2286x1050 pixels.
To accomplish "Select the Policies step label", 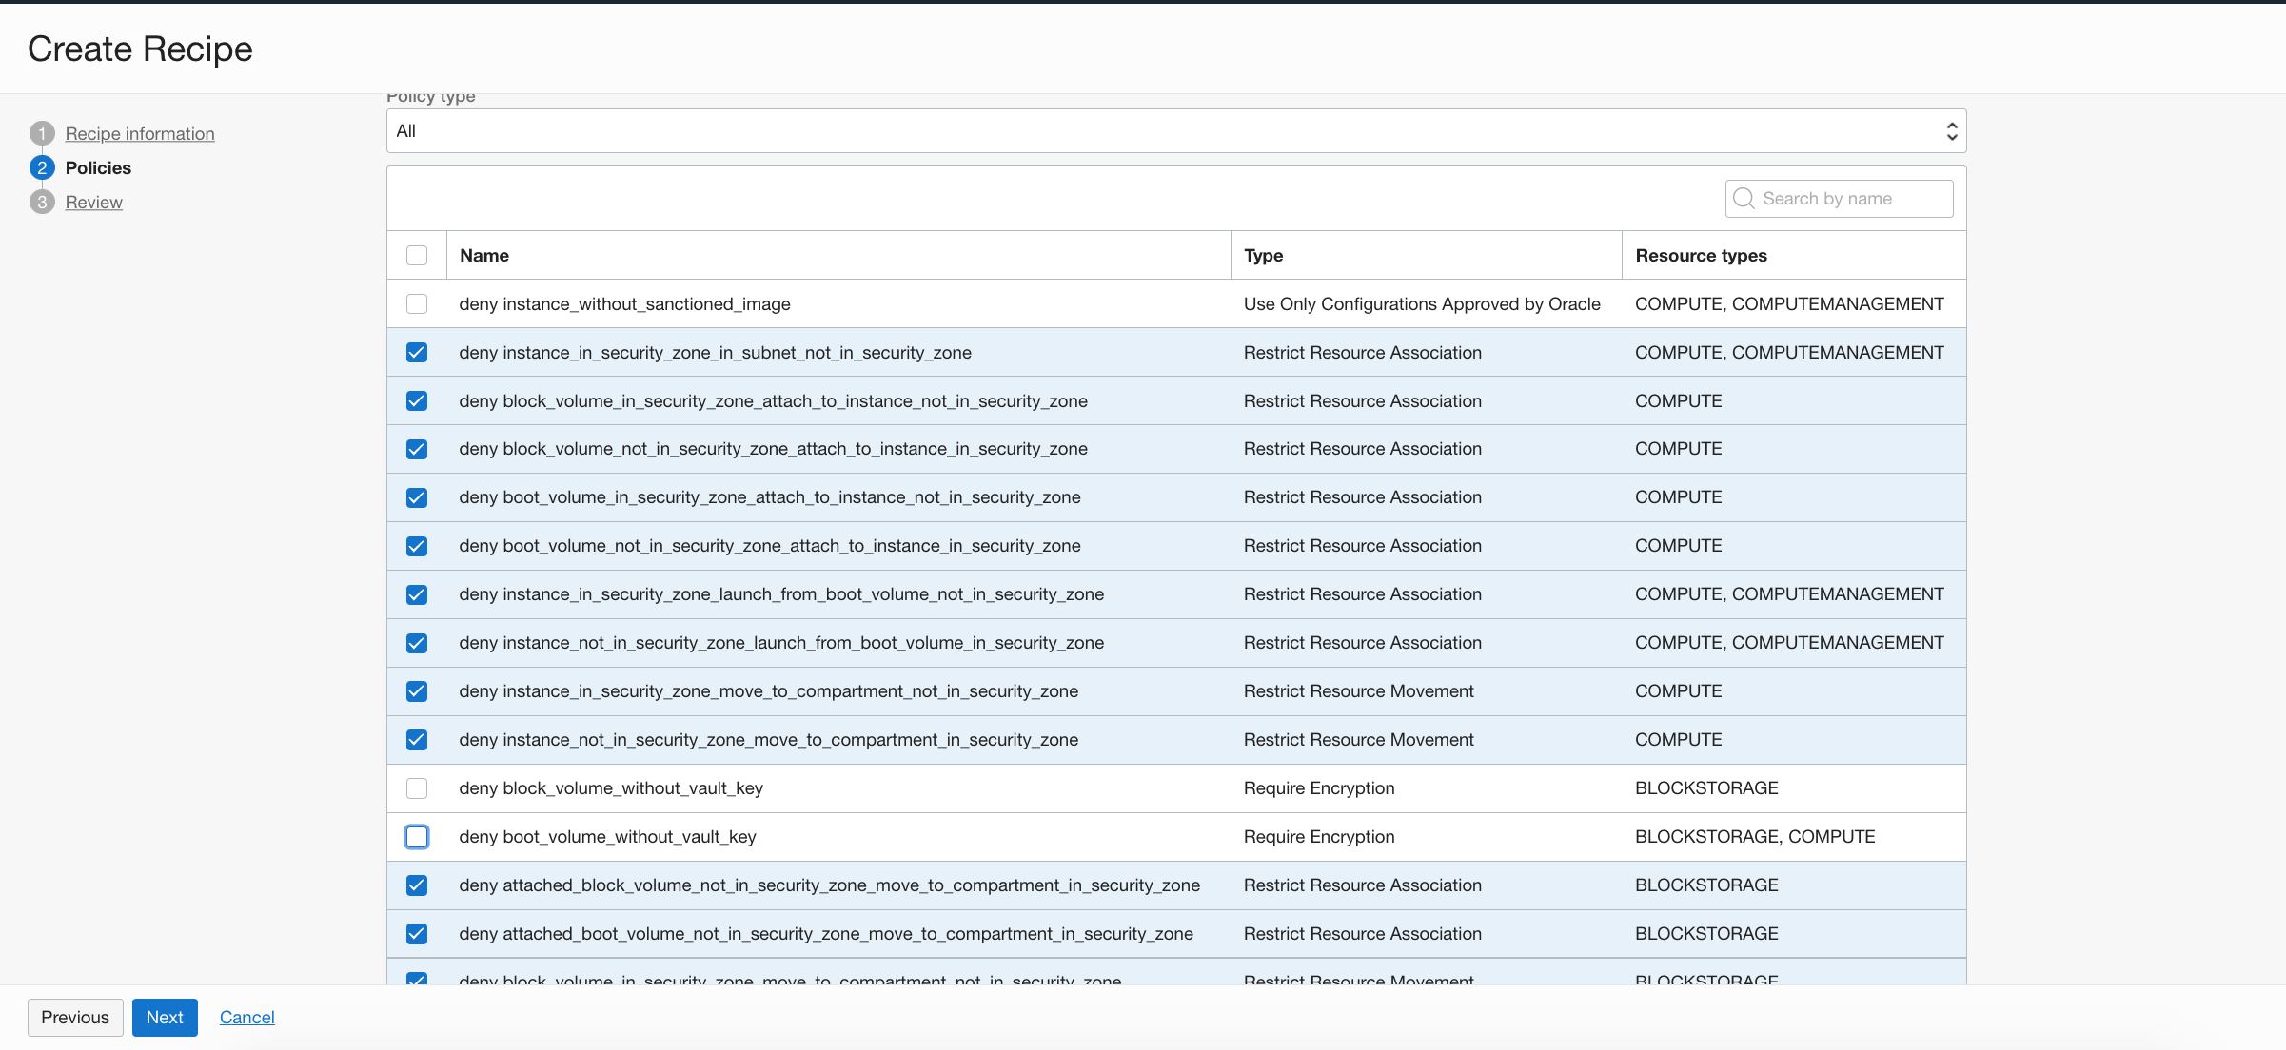I will (x=98, y=168).
